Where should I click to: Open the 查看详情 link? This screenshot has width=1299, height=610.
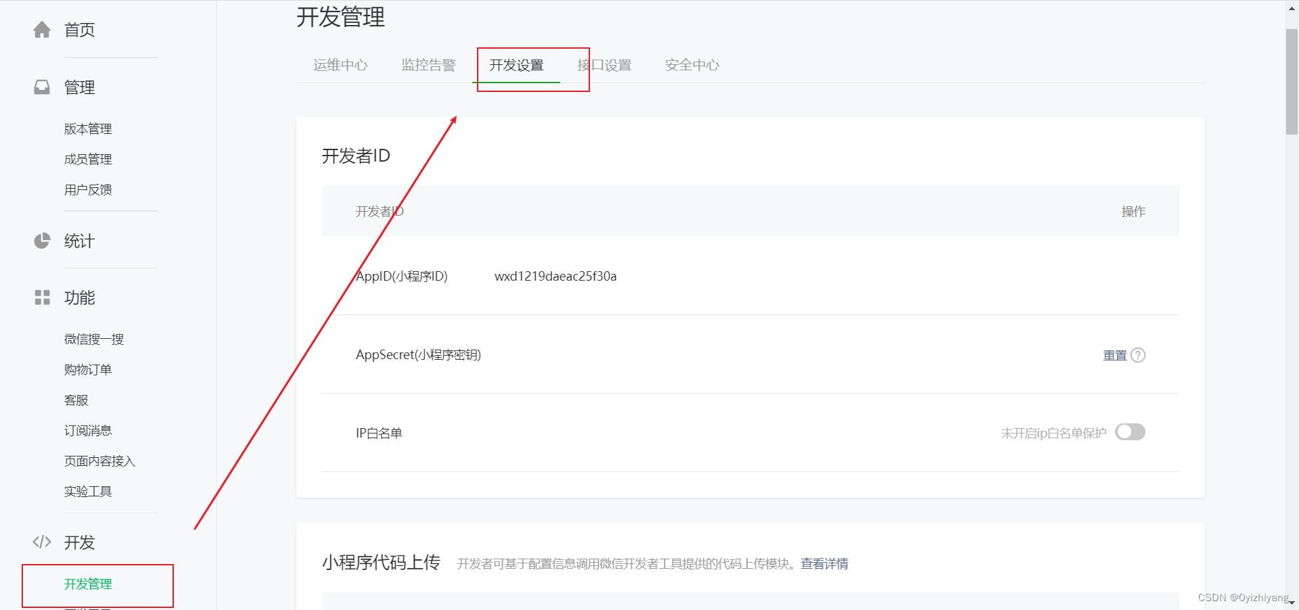pos(824,563)
